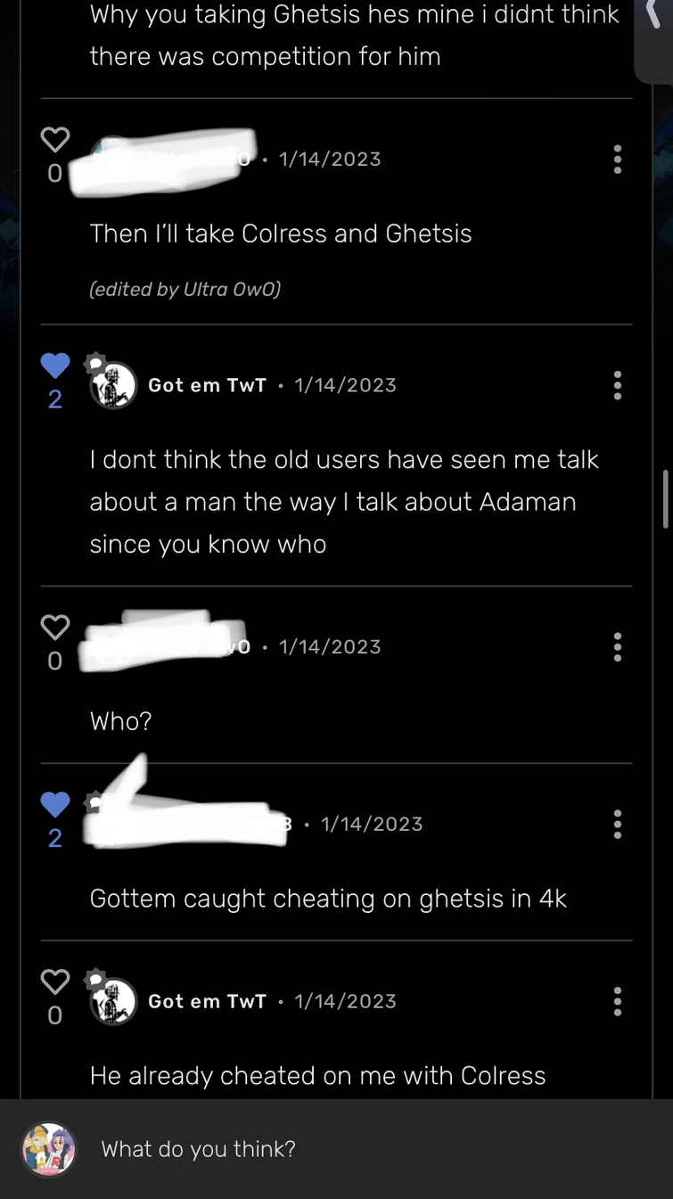
Task: Type in the "What do you think?" field
Action: [357, 1149]
